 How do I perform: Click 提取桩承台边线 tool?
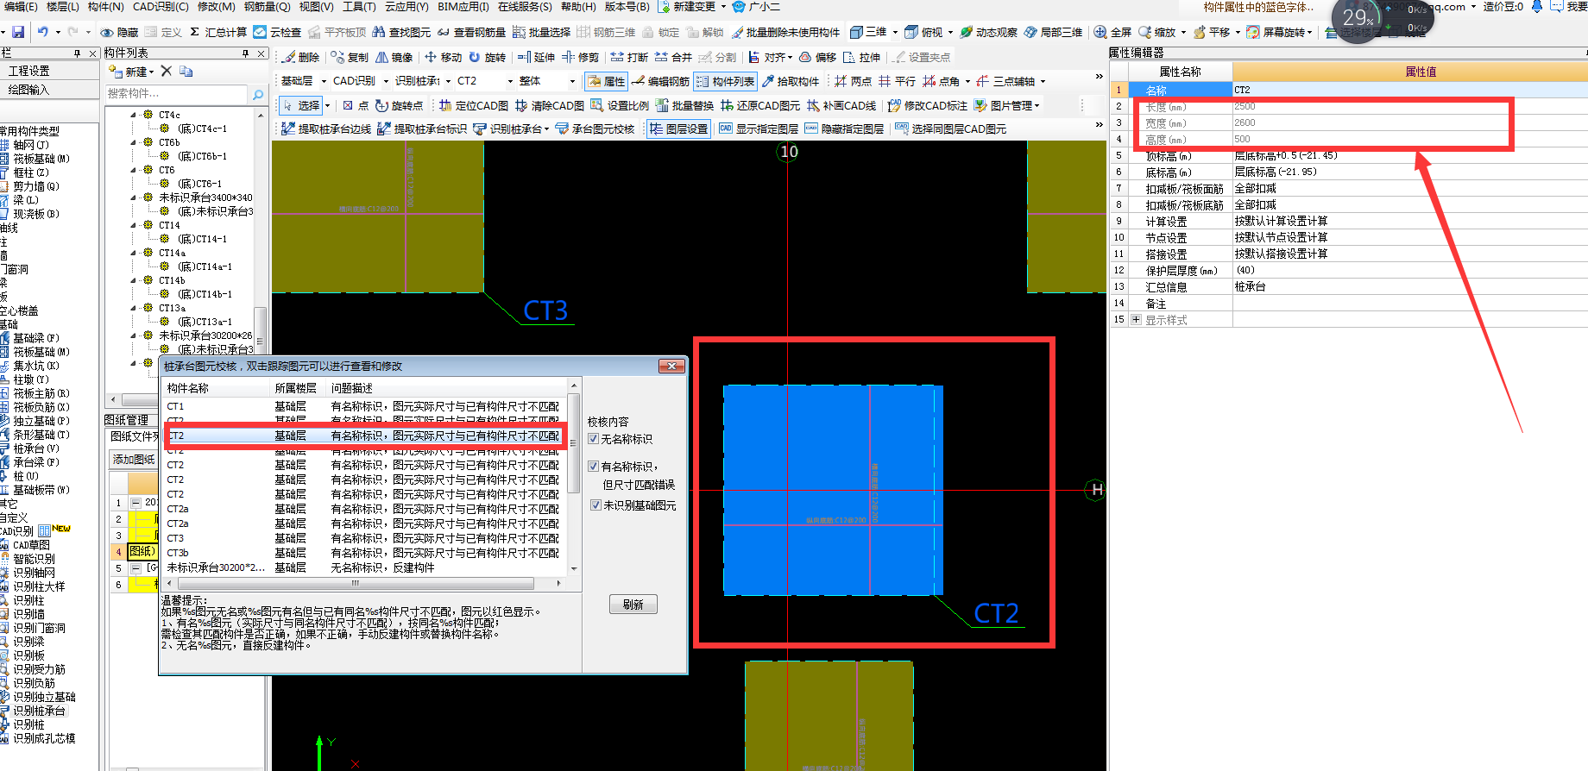(326, 128)
